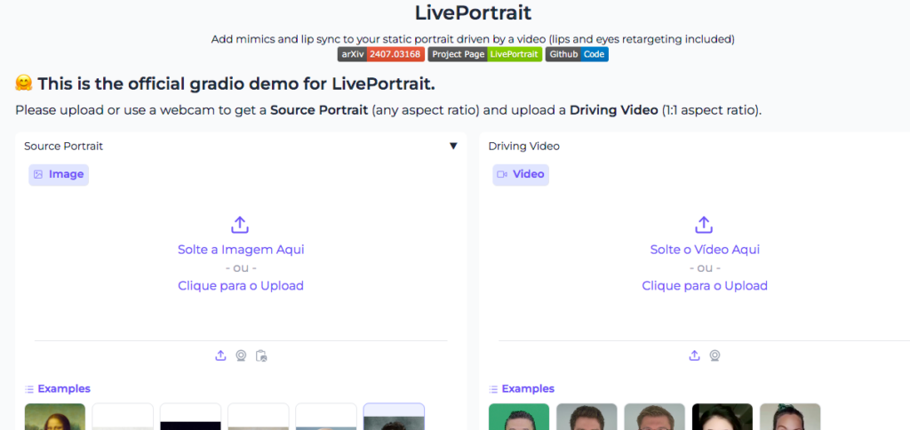Click 'Clique para o Upload' in Source Portrait
910x430 pixels.
(x=241, y=285)
